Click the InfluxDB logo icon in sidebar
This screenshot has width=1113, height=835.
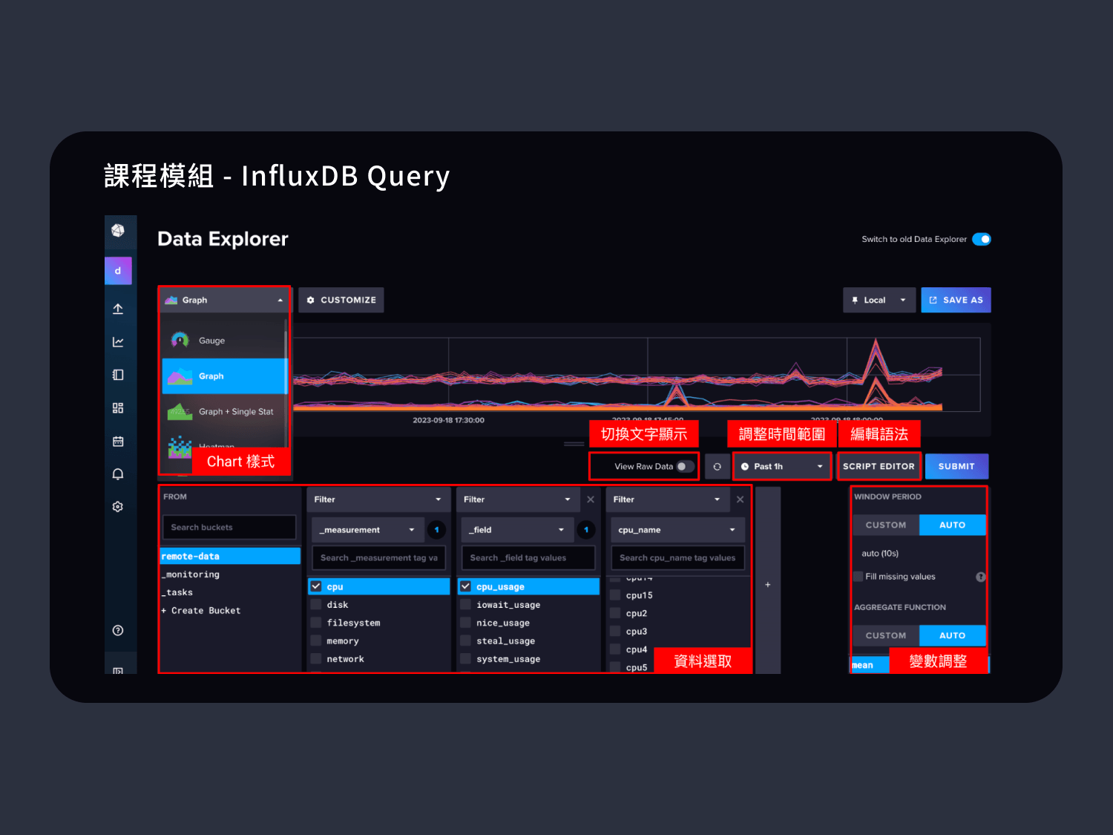pyautogui.click(x=118, y=231)
